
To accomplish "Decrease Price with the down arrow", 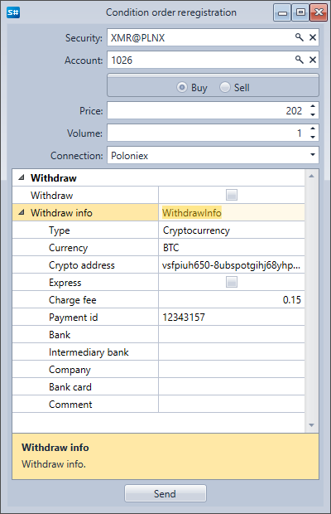I will pos(313,114).
